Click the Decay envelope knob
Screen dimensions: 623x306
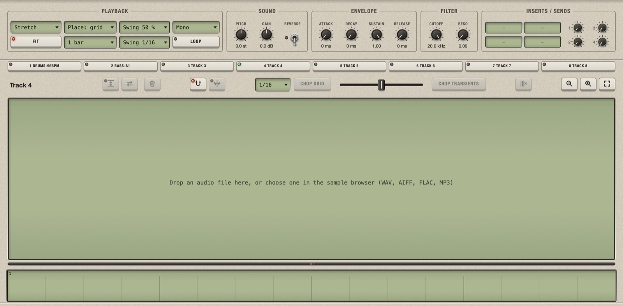coord(351,35)
